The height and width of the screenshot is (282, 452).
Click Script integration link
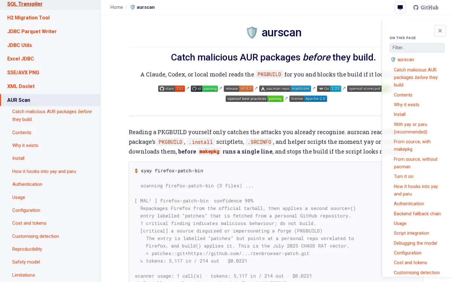411,233
